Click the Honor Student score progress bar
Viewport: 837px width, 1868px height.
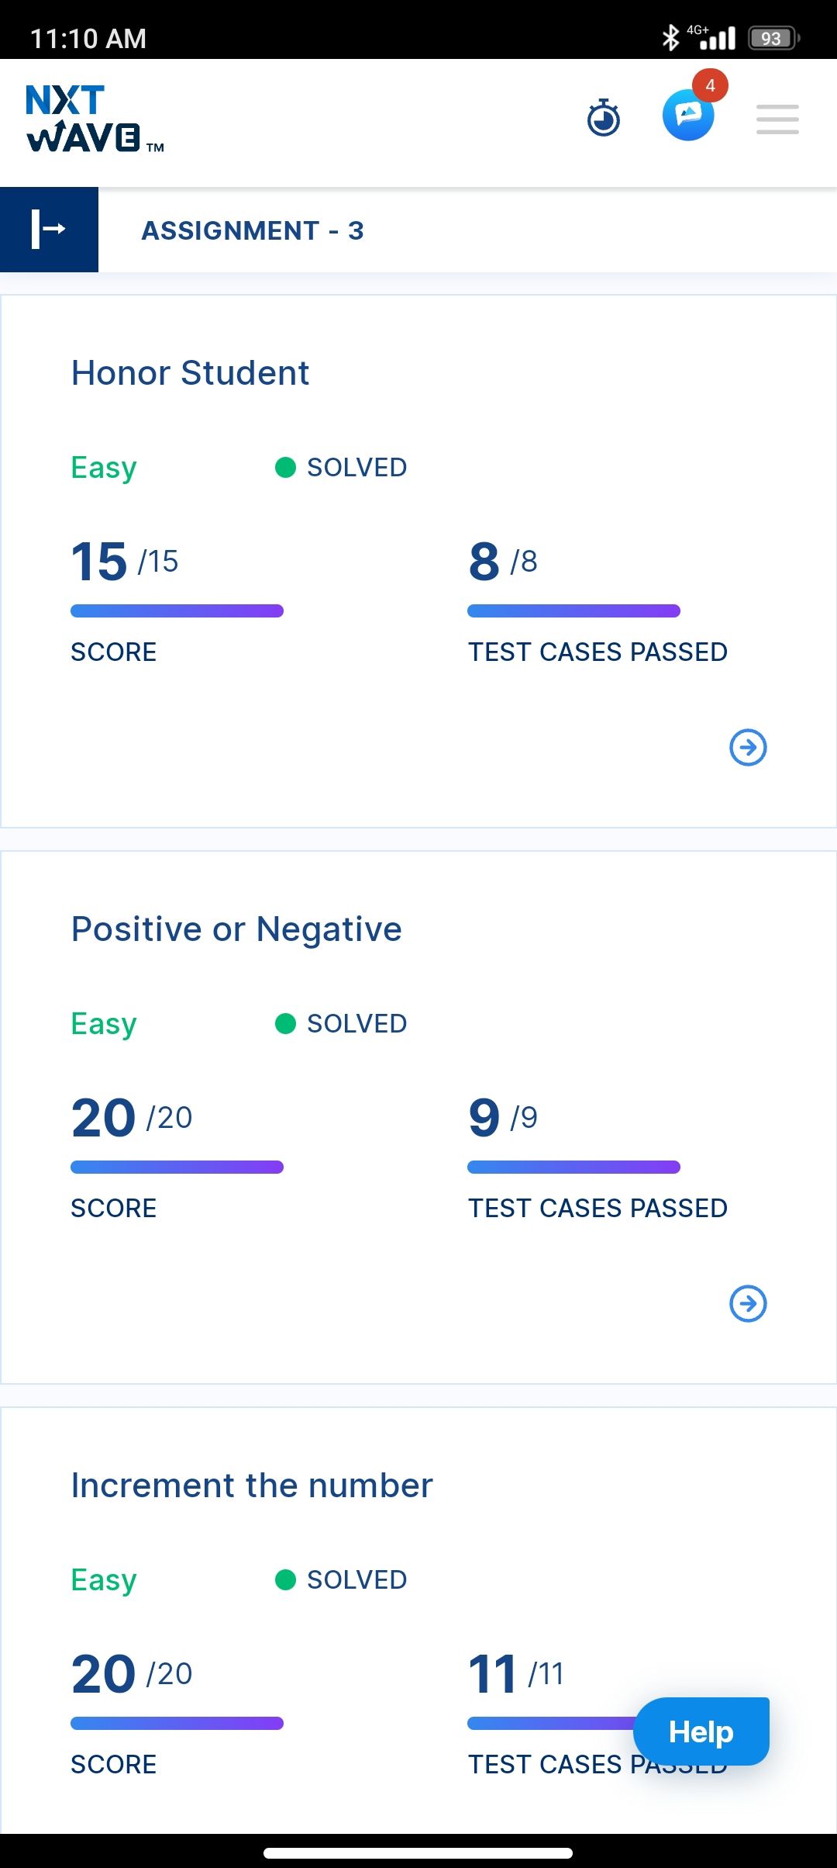[x=177, y=611]
